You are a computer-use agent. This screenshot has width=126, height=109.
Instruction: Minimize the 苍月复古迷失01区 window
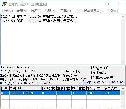tap(95, 4)
